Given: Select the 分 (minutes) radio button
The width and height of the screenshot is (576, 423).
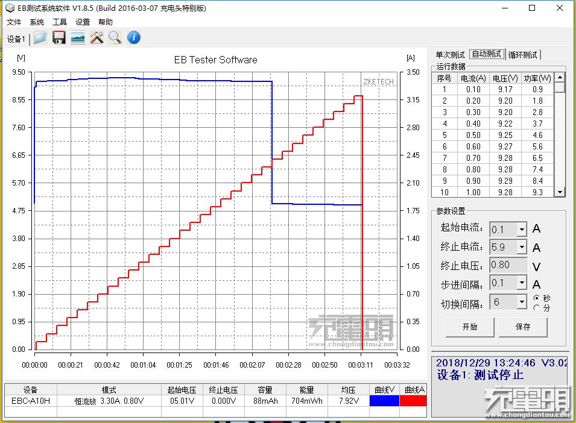Looking at the screenshot, I should click(537, 308).
